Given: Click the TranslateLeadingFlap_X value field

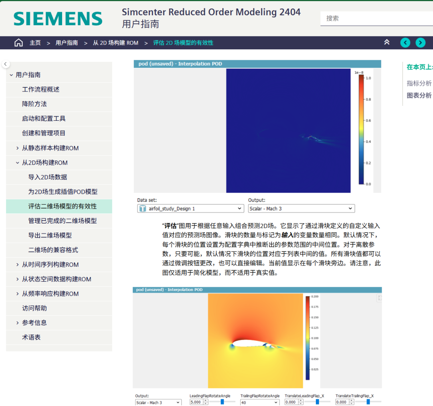Looking at the screenshot, I should tap(291, 402).
